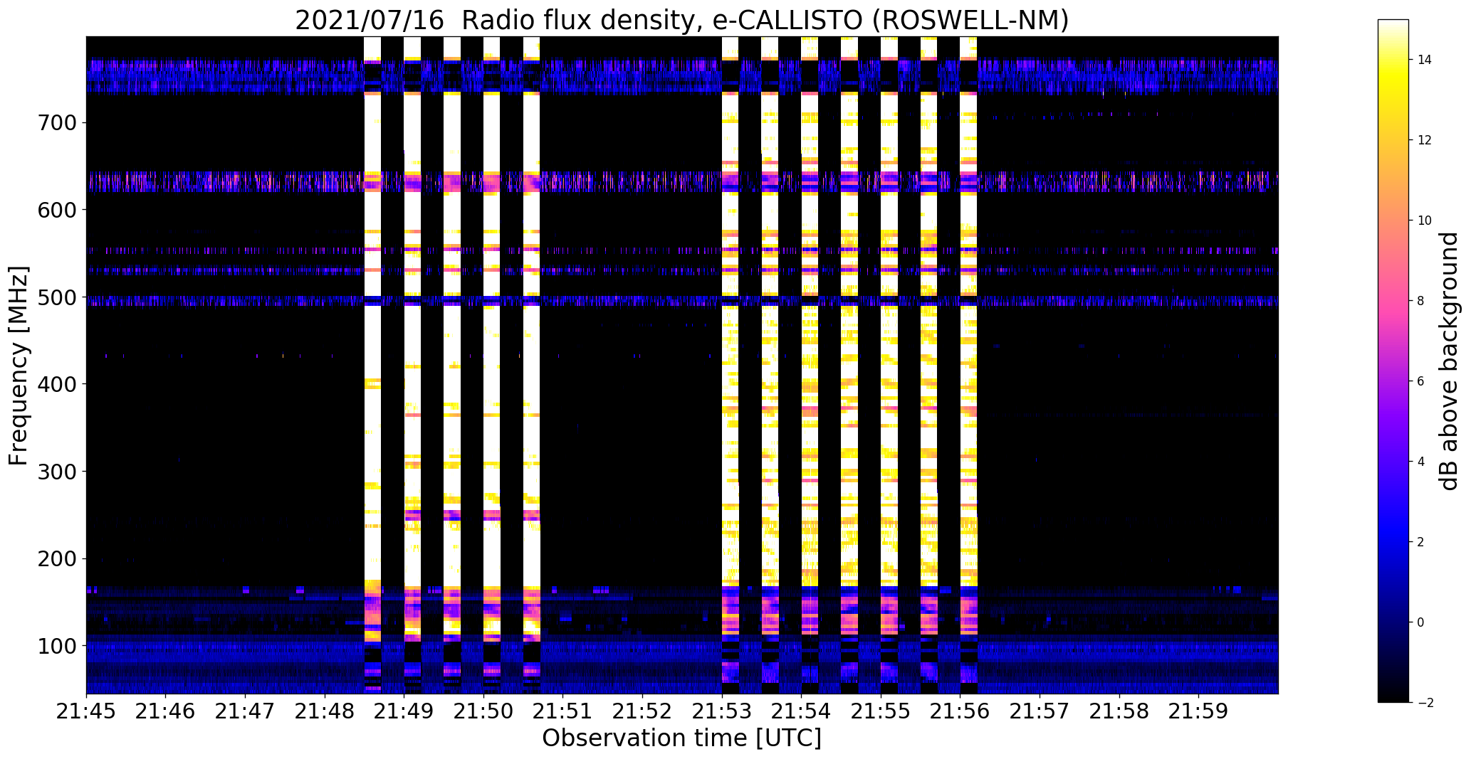1471x759 pixels.
Task: Click the 21:54 time tick label
Action: pos(802,711)
